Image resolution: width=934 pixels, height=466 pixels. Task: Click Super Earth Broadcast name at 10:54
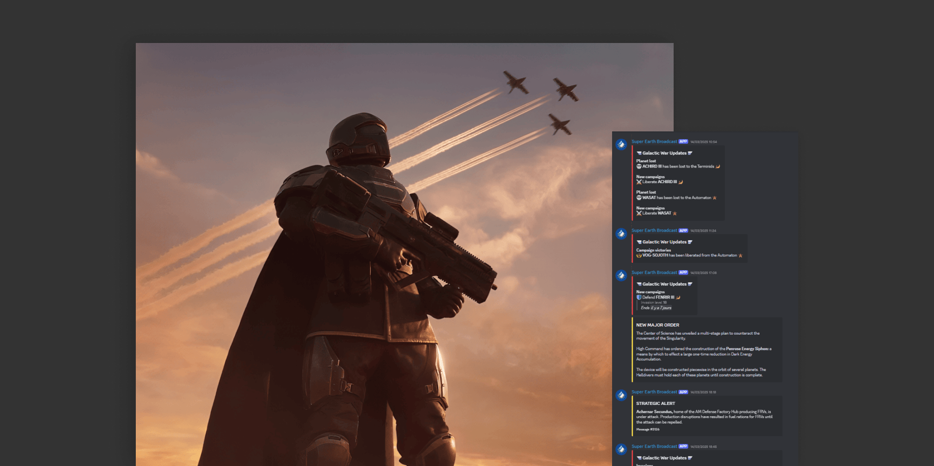pyautogui.click(x=654, y=142)
